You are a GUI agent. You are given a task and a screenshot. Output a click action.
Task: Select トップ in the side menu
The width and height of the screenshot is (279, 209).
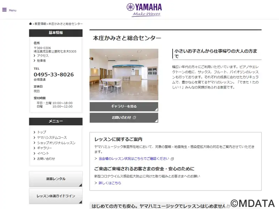[x=42, y=132]
